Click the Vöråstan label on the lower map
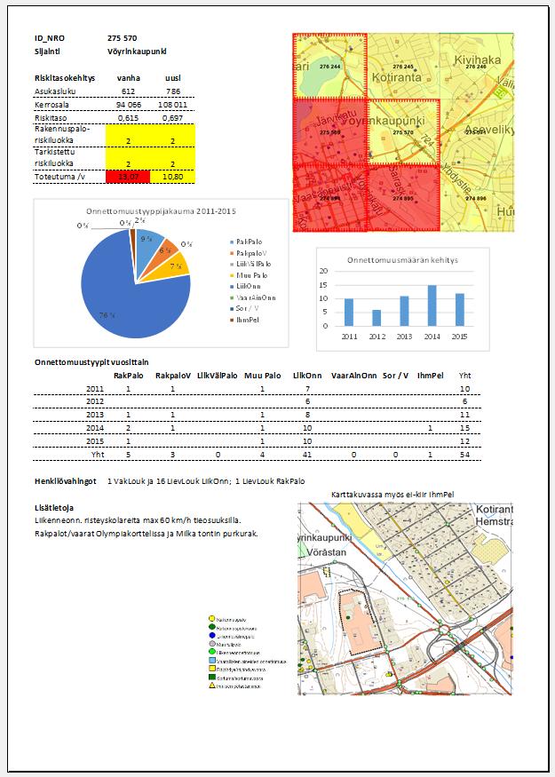The image size is (555, 777). [327, 552]
